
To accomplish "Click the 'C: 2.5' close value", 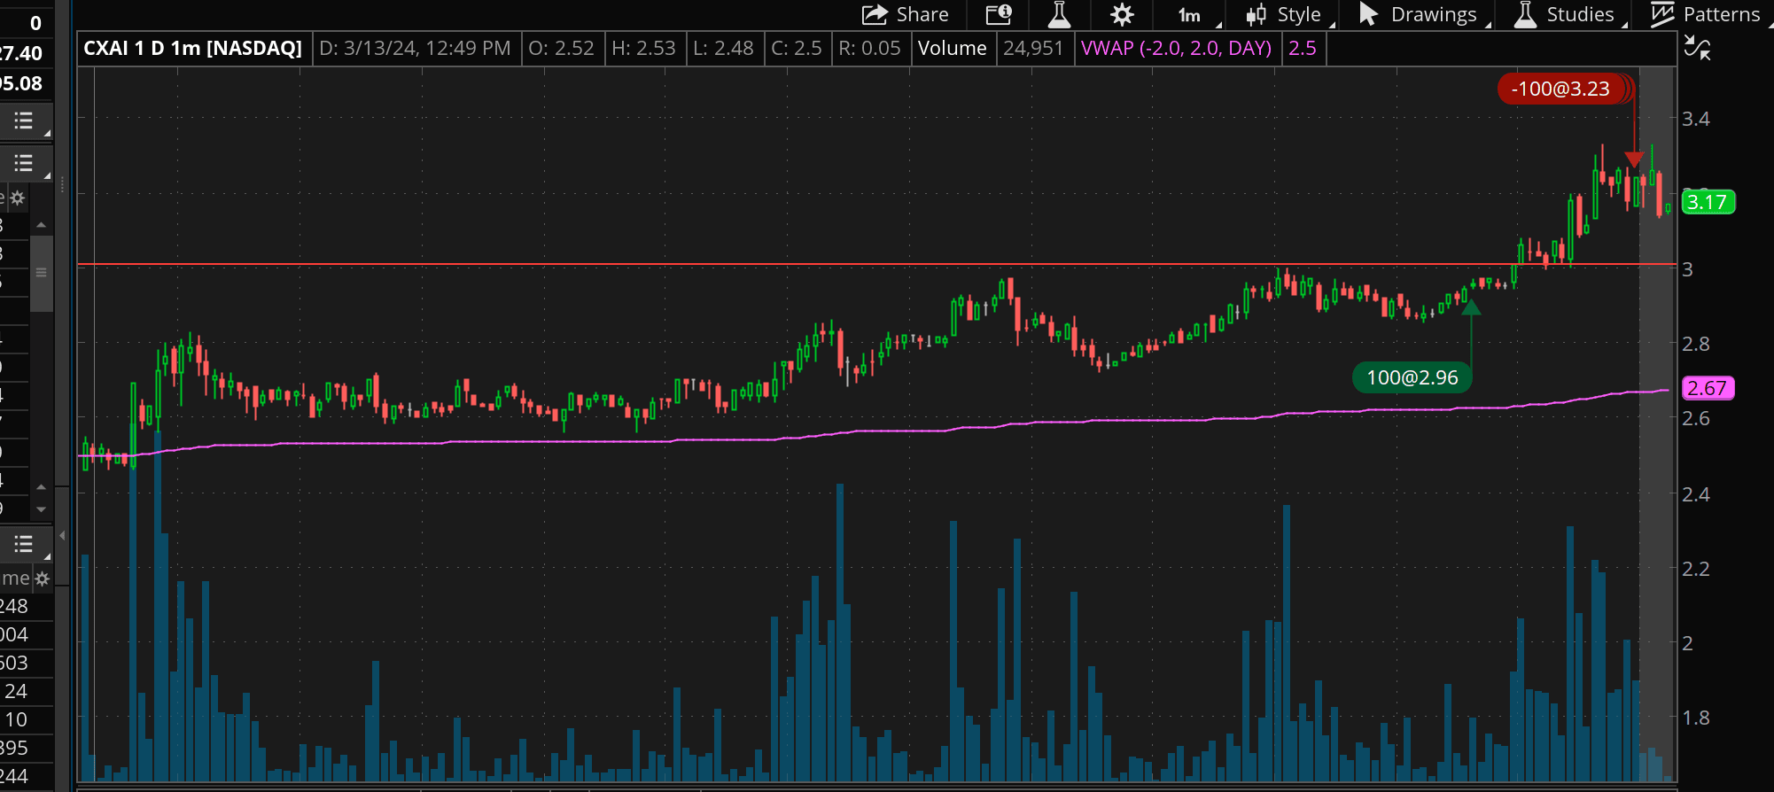I will (x=796, y=48).
